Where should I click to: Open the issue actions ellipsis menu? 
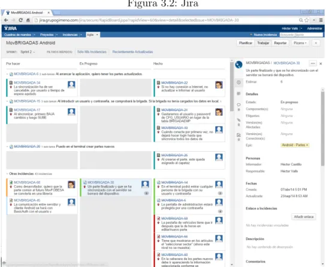[x=313, y=63]
